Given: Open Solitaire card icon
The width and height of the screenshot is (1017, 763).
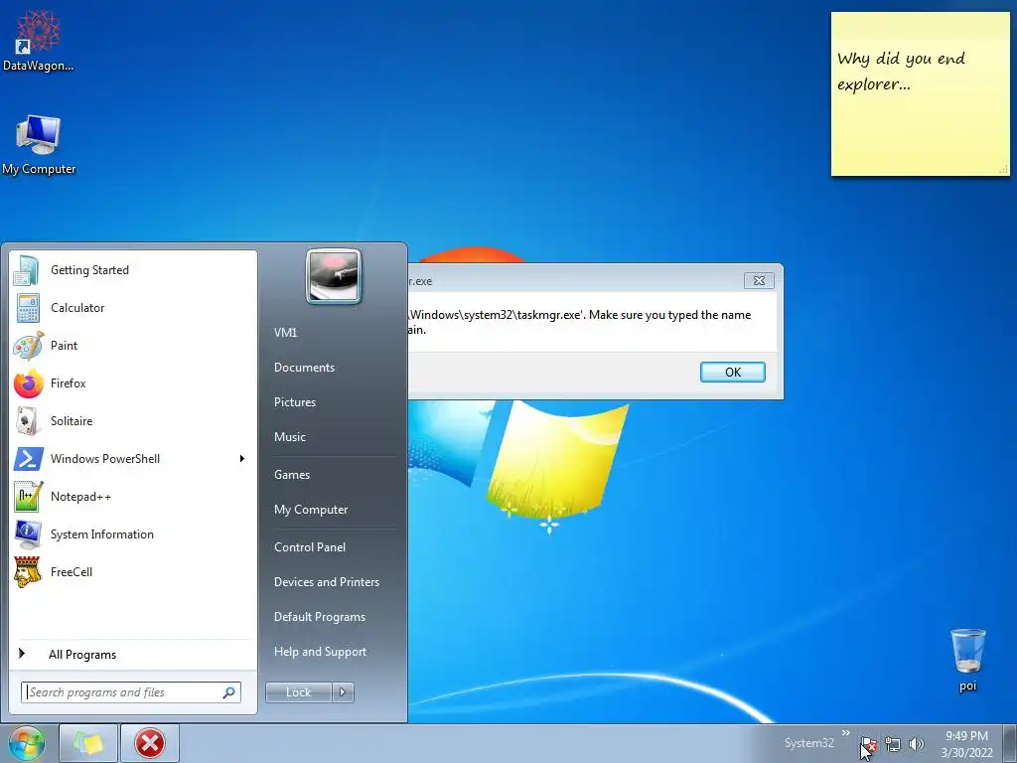Looking at the screenshot, I should point(27,421).
